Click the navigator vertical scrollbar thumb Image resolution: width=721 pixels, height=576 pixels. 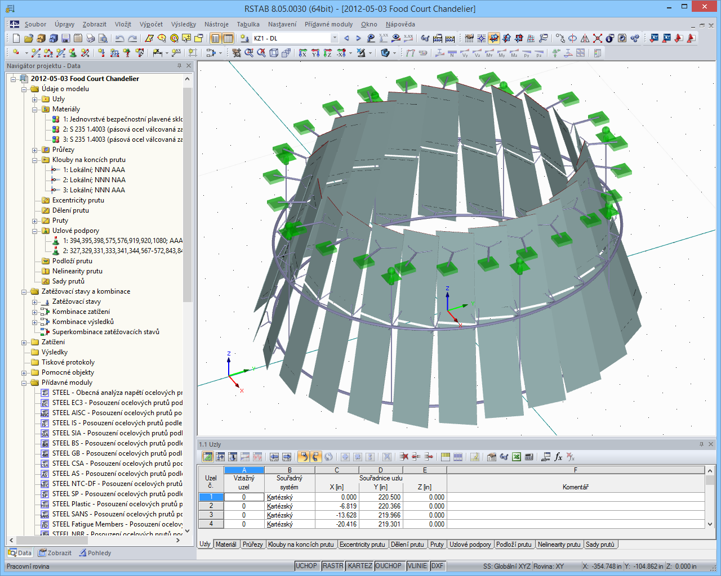pos(188,194)
